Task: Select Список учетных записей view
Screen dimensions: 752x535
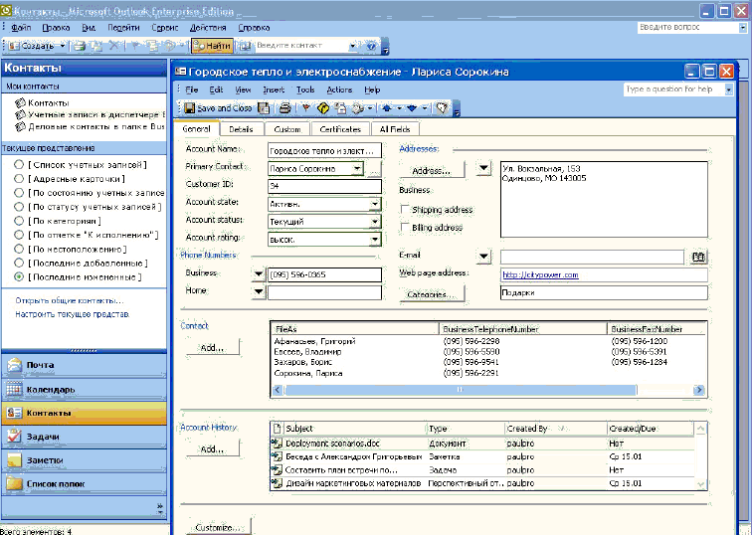Action: [x=81, y=165]
